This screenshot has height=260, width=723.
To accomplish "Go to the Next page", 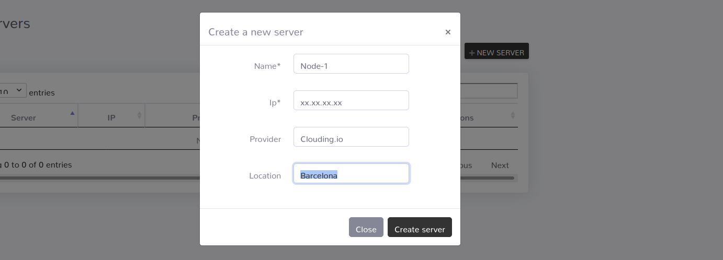I will pyautogui.click(x=500, y=165).
